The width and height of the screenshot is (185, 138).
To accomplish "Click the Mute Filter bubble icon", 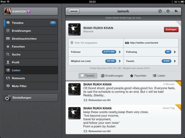I will (x=8, y=86).
